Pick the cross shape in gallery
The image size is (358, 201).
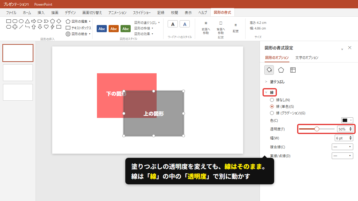click(x=15, y=27)
